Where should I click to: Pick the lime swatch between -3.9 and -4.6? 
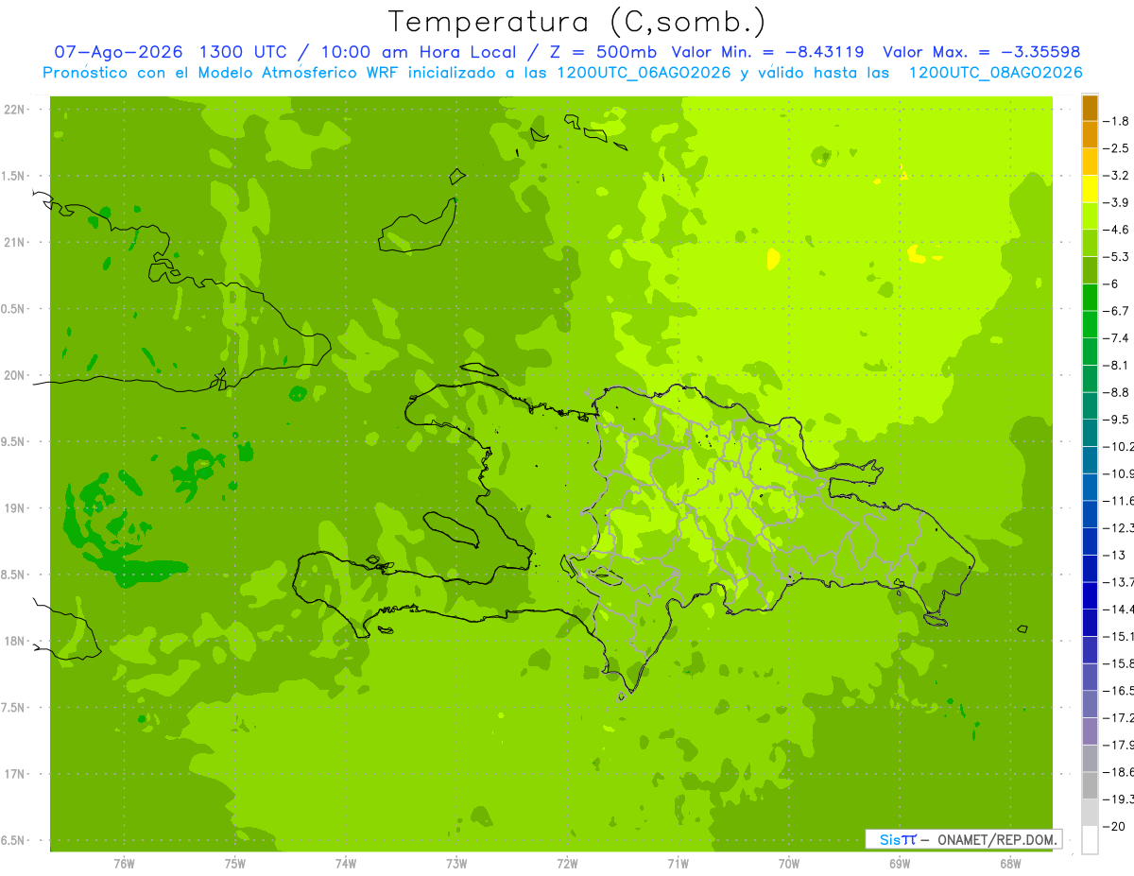coord(1090,216)
